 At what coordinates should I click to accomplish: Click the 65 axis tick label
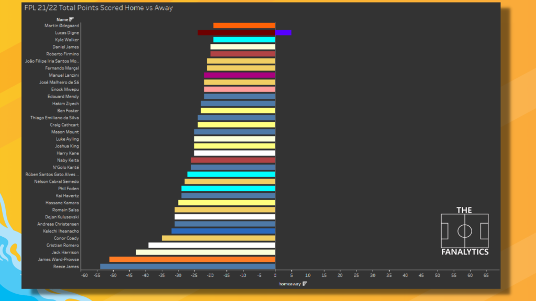(x=486, y=275)
